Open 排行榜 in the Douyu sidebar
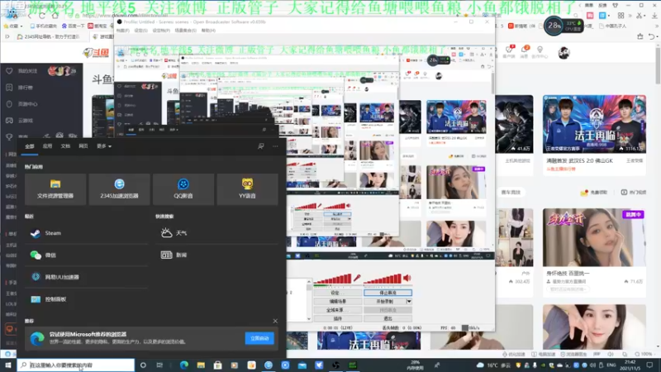Image resolution: width=661 pixels, height=372 pixels. click(26, 88)
